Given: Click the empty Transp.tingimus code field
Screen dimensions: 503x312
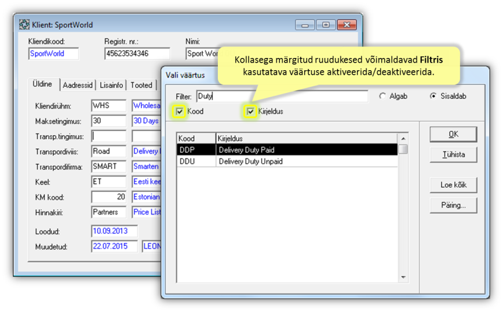Looking at the screenshot, I should 109,136.
